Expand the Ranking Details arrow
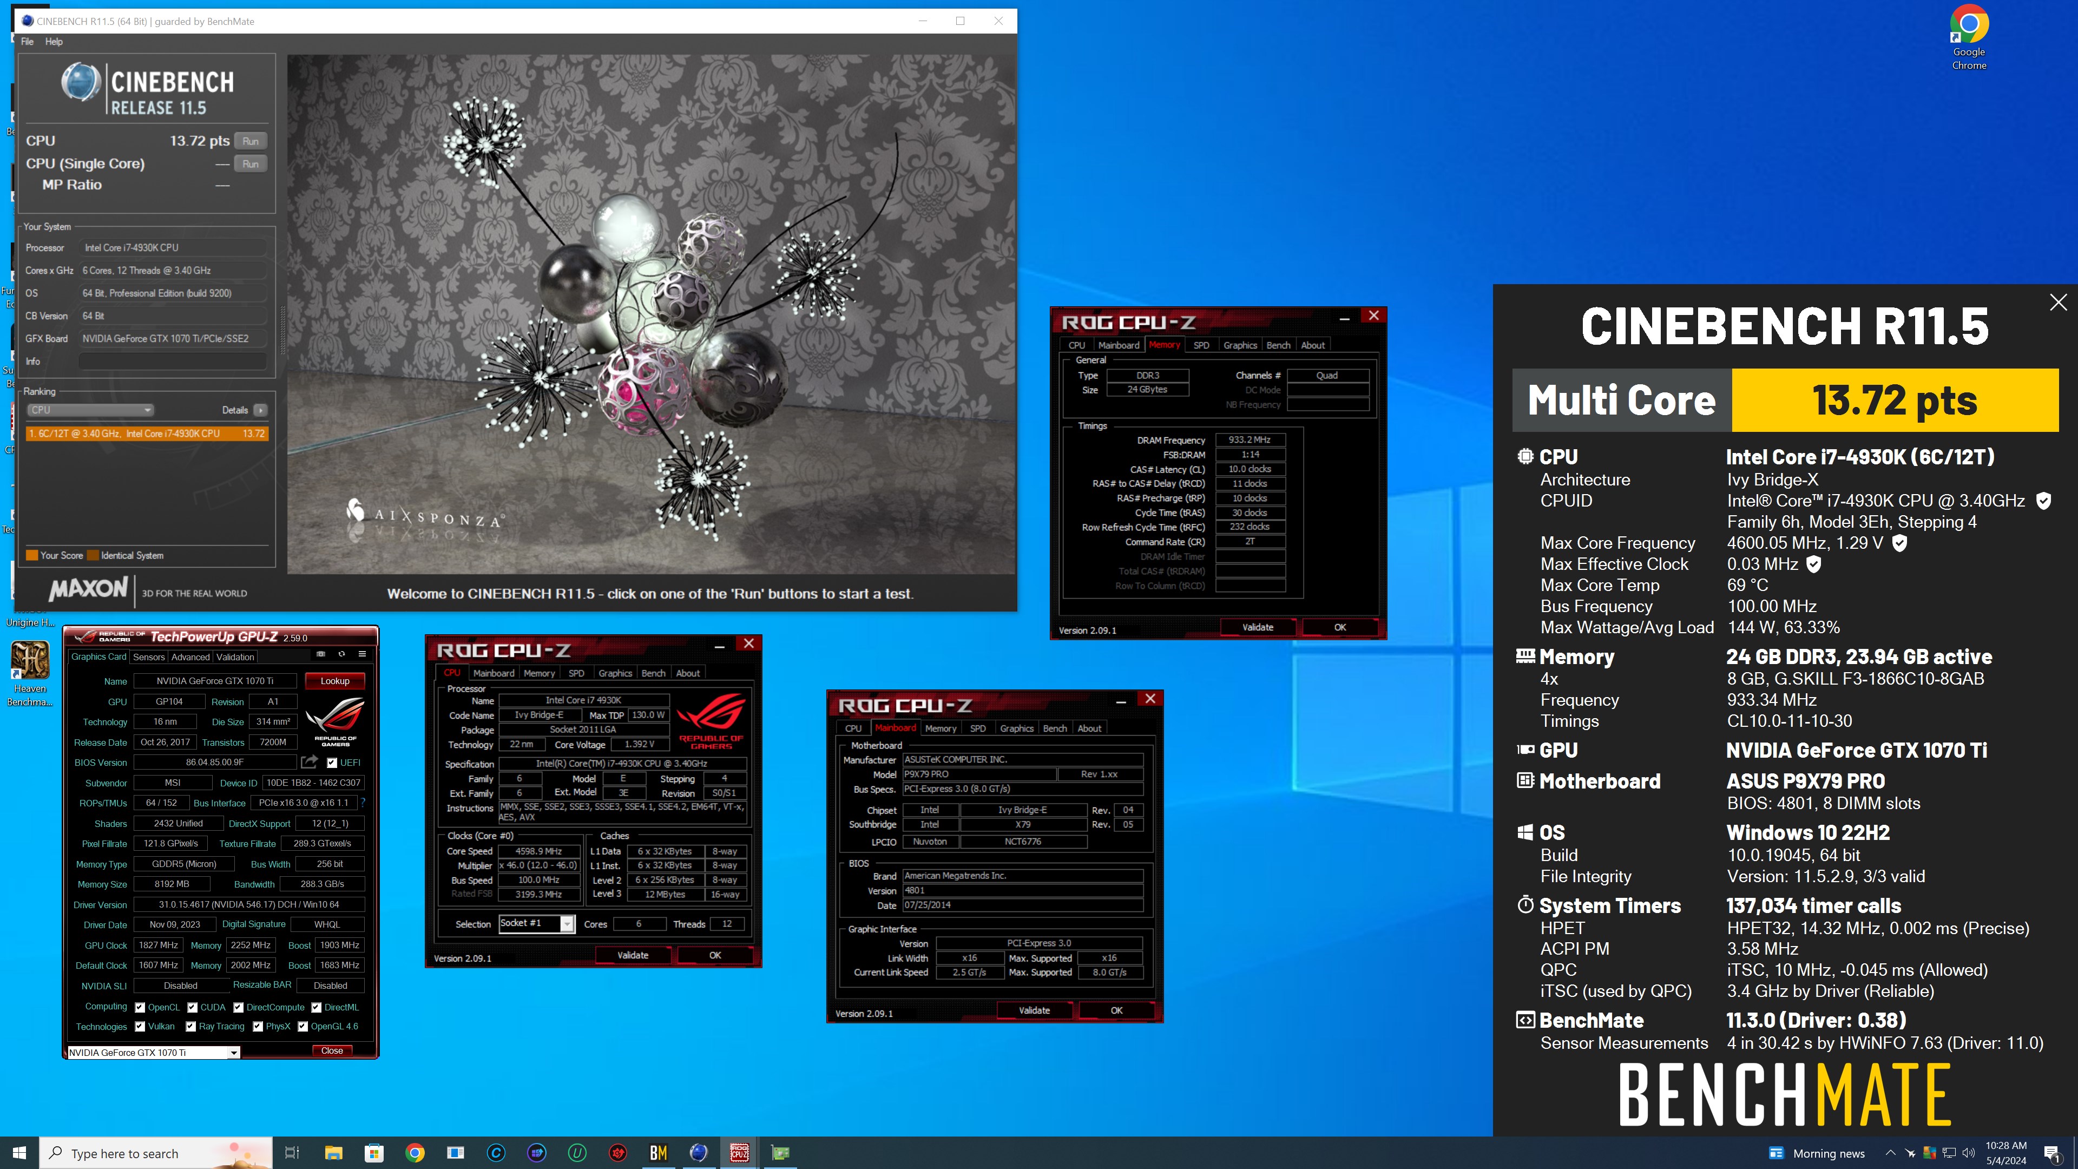 (x=260, y=410)
